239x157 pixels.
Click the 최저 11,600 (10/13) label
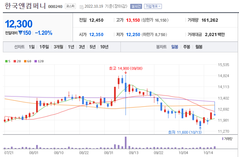pos(185,132)
